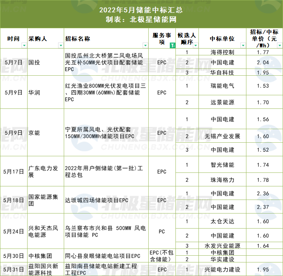The height and width of the screenshot is (276, 283).
Task: Select the 广东电力发展 purchaser cell
Action: tap(45, 172)
